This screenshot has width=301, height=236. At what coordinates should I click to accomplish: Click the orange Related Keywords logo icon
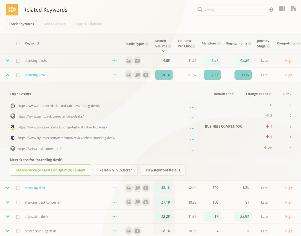click(12, 10)
